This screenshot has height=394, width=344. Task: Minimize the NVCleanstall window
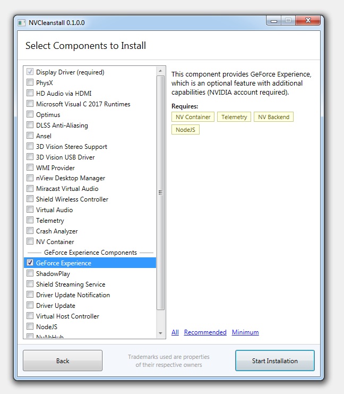pos(274,21)
